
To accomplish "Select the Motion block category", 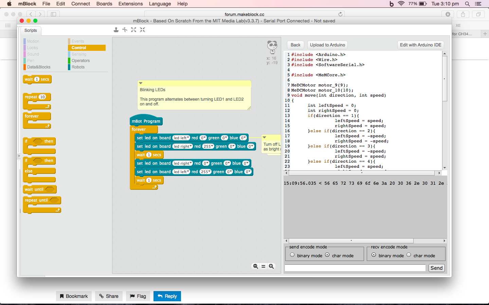I will tap(33, 41).
